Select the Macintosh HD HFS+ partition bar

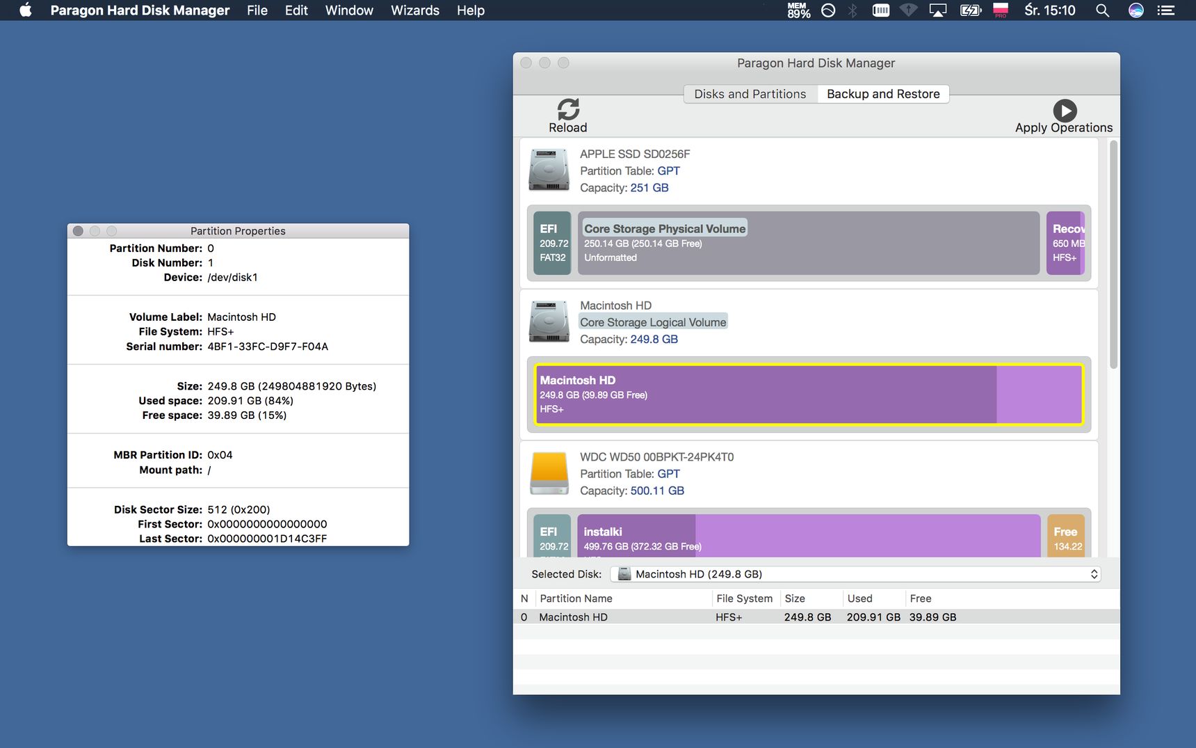(809, 395)
